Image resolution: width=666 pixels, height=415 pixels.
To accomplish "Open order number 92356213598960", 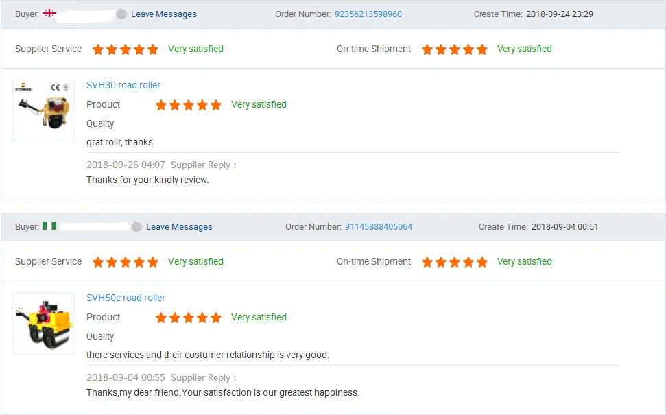I will pos(368,14).
